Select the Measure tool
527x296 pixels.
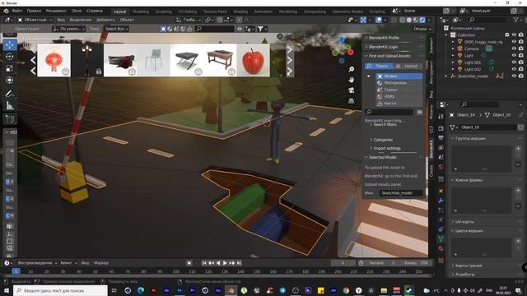tap(10, 106)
